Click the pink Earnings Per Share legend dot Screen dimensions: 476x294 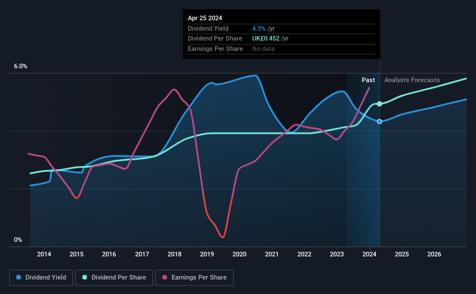tap(165, 277)
